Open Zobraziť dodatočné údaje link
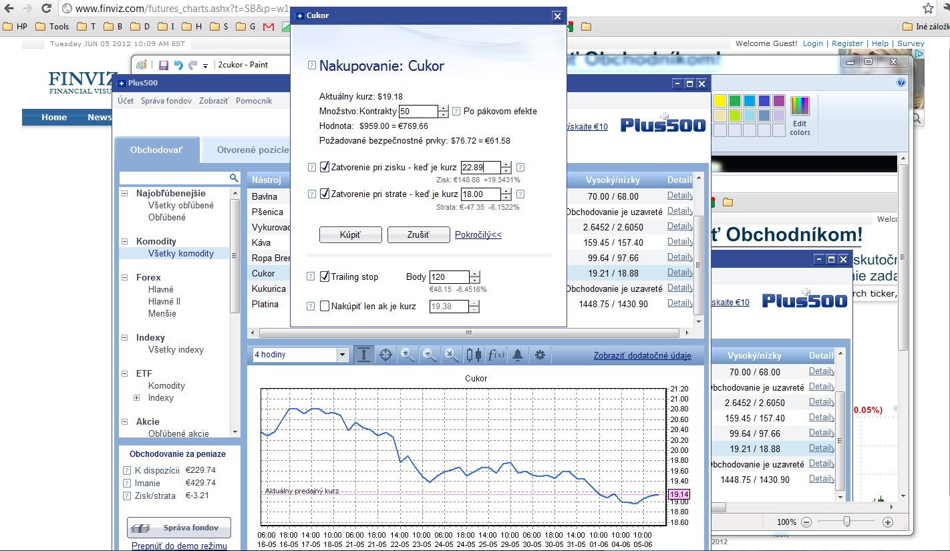This screenshot has width=950, height=551. tap(643, 355)
